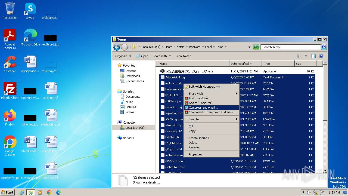Viewport: 348px width, 196px height.
Task: Change your view icon in toolbar
Action: coord(300,56)
